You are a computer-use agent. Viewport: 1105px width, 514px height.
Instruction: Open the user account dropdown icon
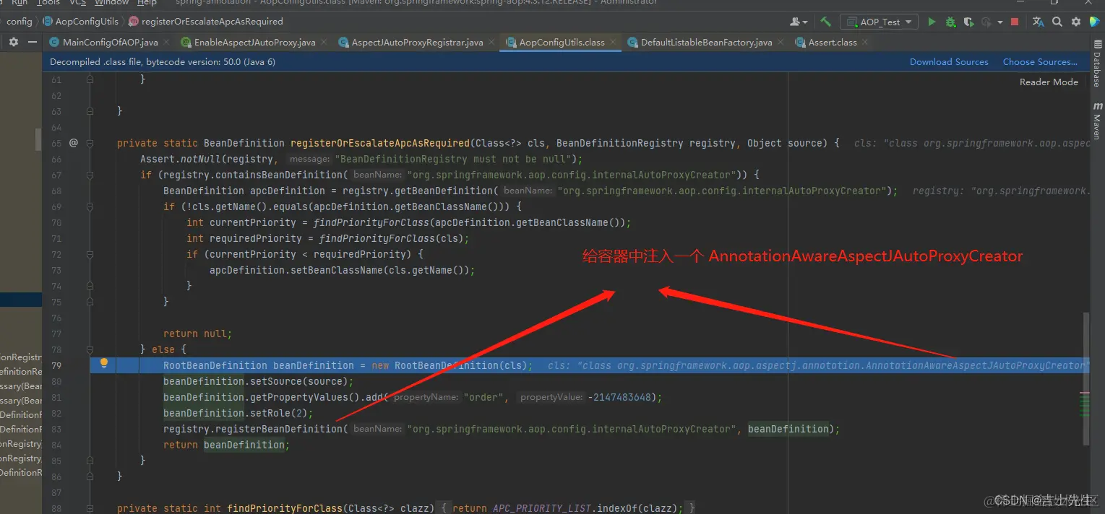pos(798,22)
